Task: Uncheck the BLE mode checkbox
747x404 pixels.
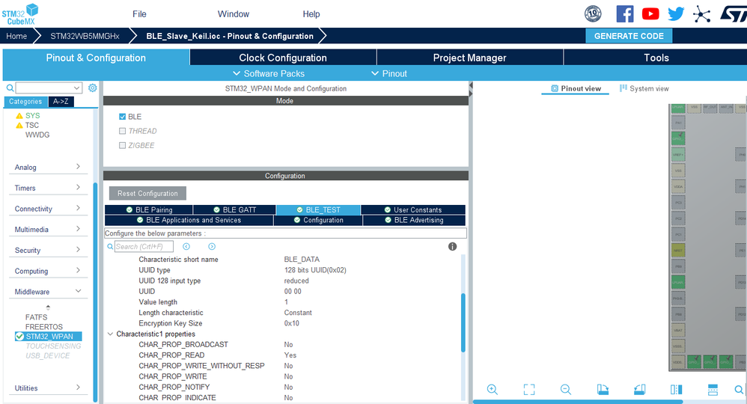Action: [x=123, y=116]
